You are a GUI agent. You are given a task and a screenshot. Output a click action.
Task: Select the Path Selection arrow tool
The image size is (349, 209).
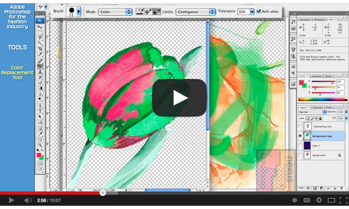click(40, 117)
